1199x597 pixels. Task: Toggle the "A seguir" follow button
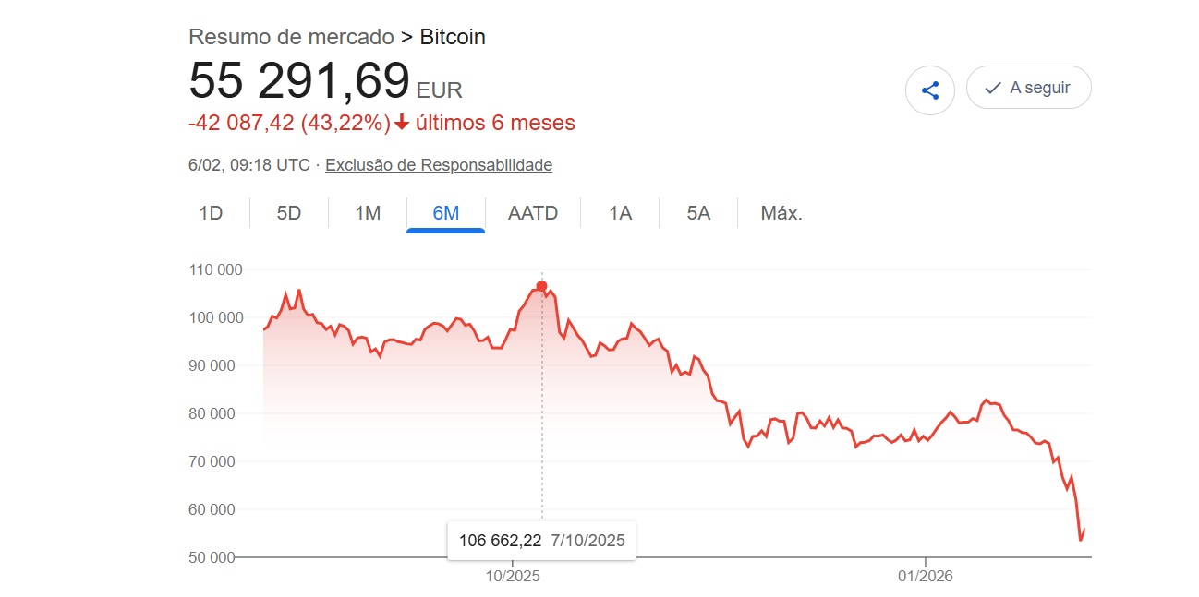(x=1028, y=88)
